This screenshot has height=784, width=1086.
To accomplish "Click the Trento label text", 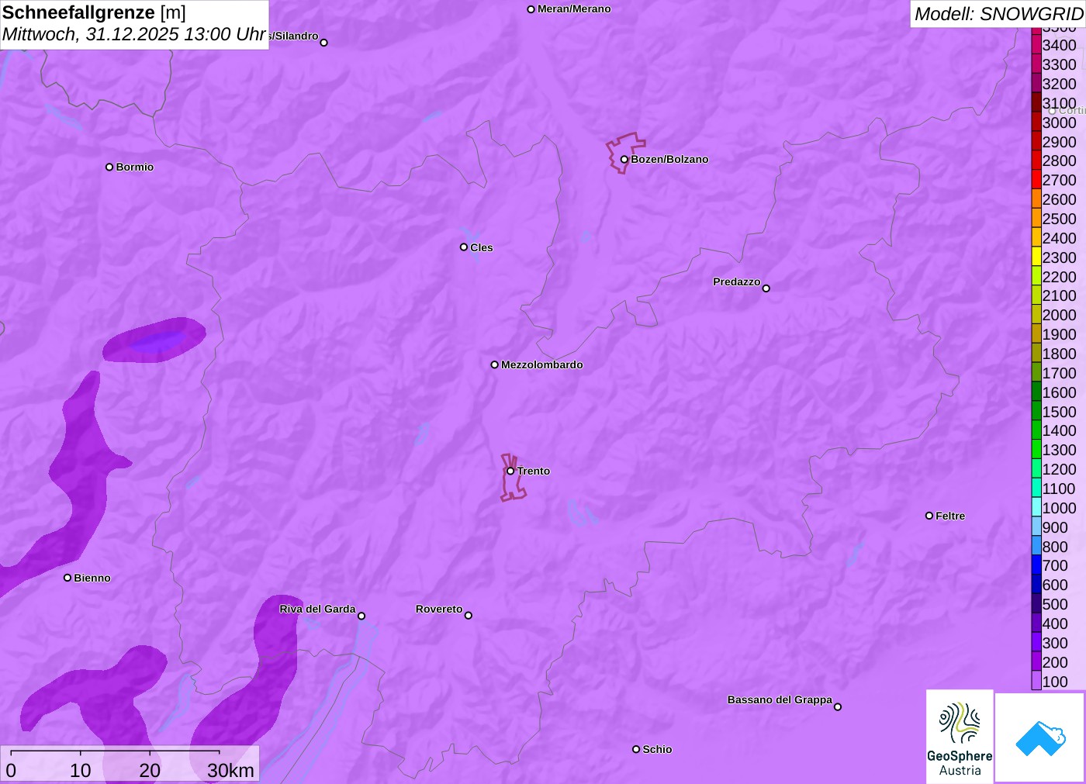I will pos(534,471).
